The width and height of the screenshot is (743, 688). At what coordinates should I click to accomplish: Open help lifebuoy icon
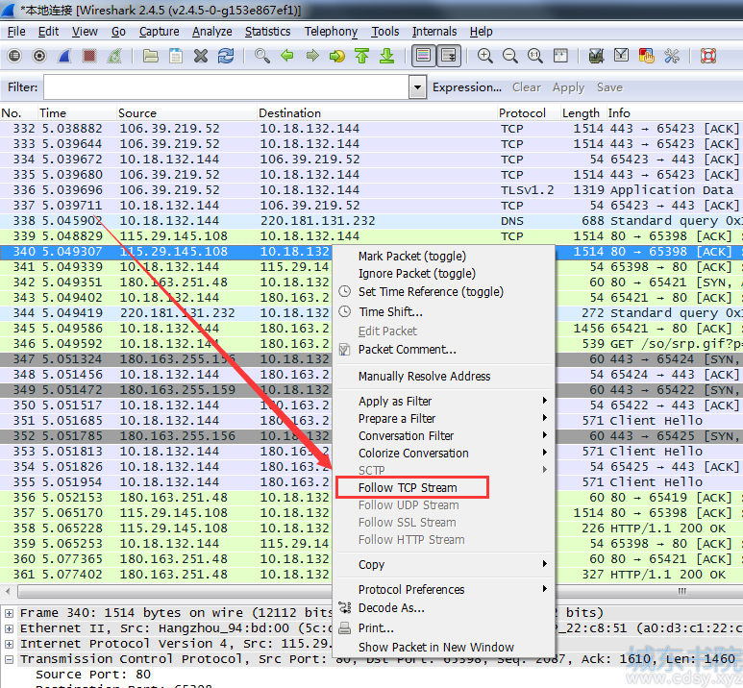pyautogui.click(x=708, y=56)
